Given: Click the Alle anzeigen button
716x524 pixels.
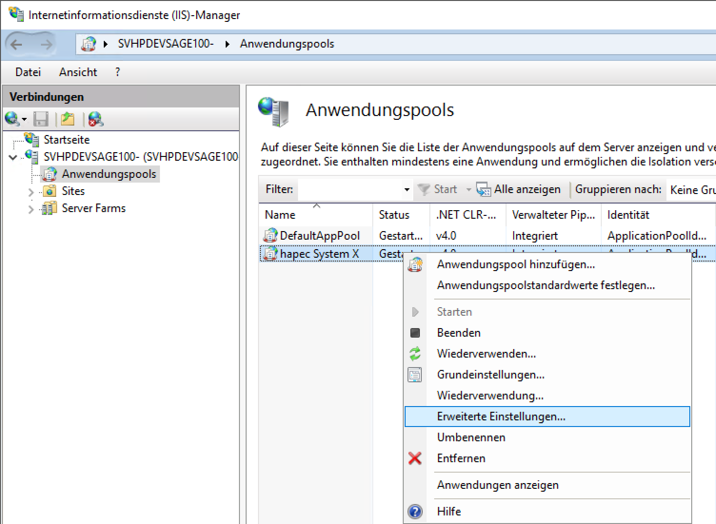Looking at the screenshot, I should pos(519,189).
